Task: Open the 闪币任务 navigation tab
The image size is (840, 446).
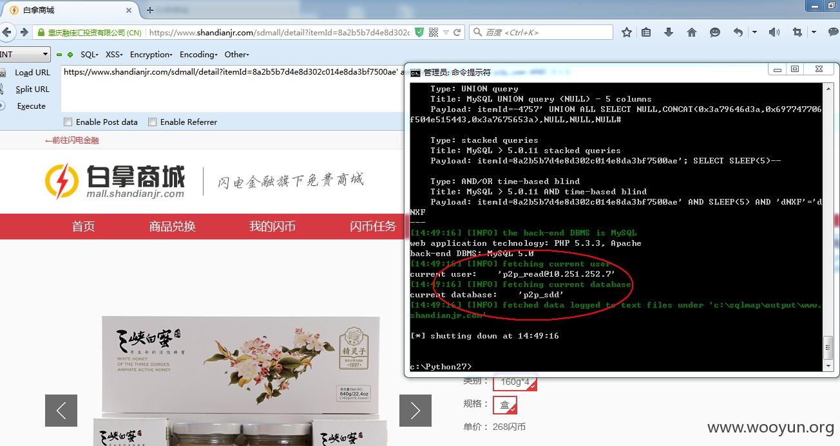Action: pos(373,227)
